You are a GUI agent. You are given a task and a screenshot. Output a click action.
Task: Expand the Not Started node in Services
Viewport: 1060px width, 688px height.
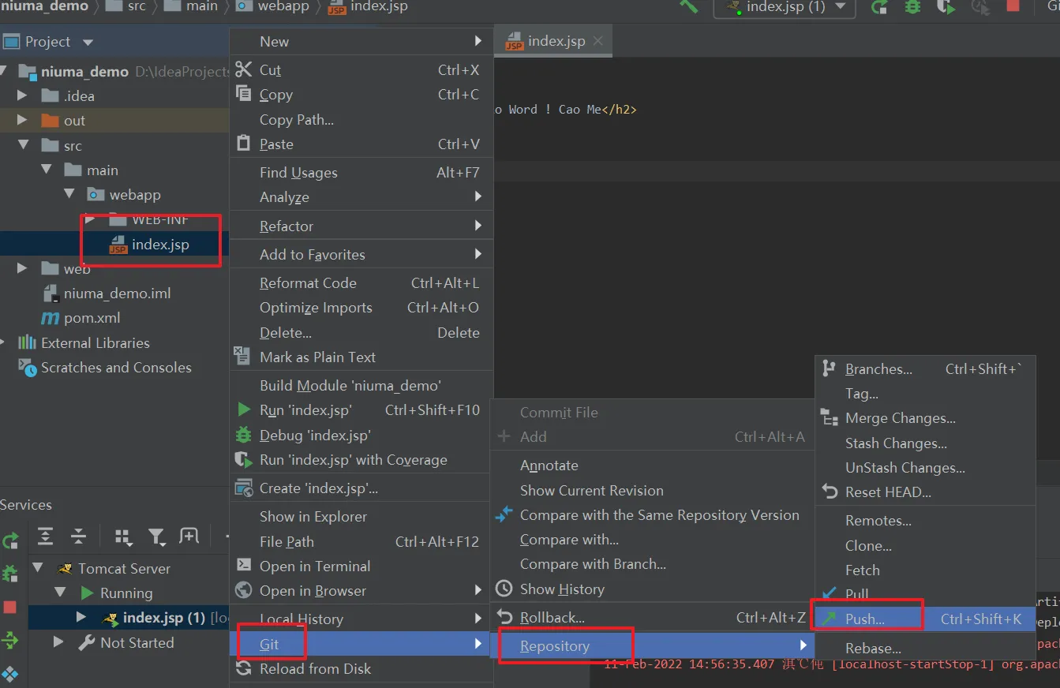pos(58,642)
